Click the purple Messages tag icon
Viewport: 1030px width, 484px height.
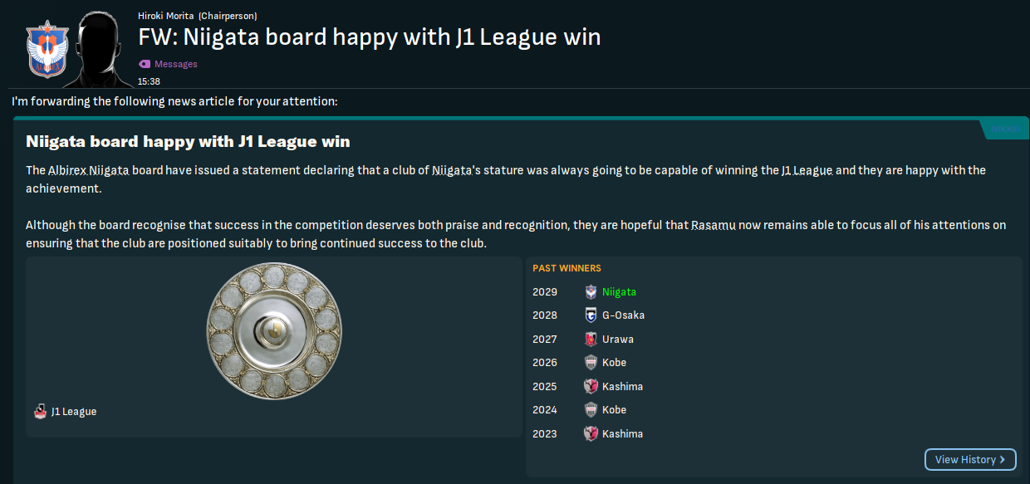(x=145, y=64)
